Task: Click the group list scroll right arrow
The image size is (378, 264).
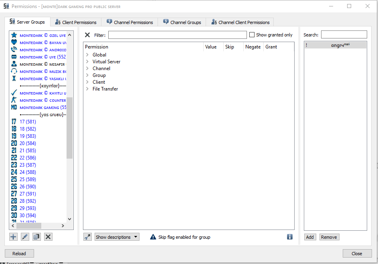Action: click(x=63, y=226)
